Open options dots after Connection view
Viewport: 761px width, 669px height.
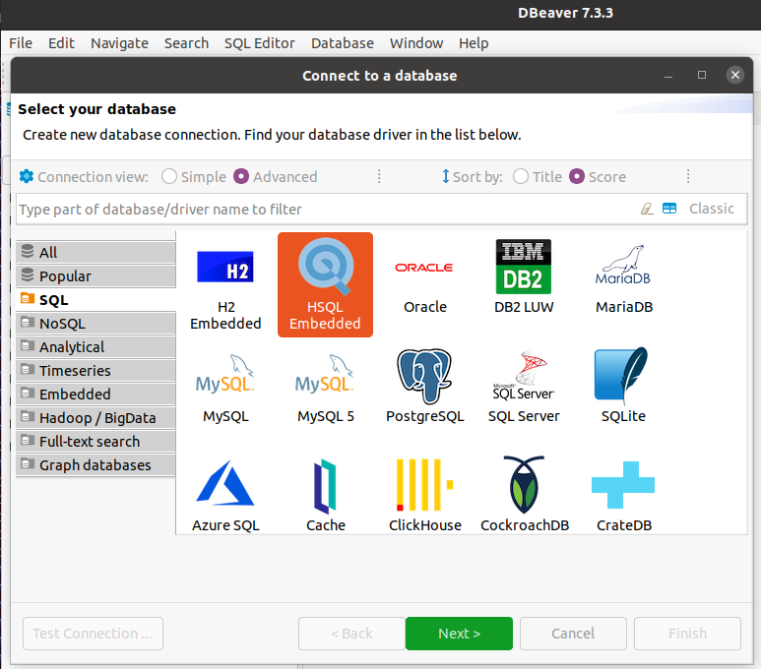(x=379, y=176)
